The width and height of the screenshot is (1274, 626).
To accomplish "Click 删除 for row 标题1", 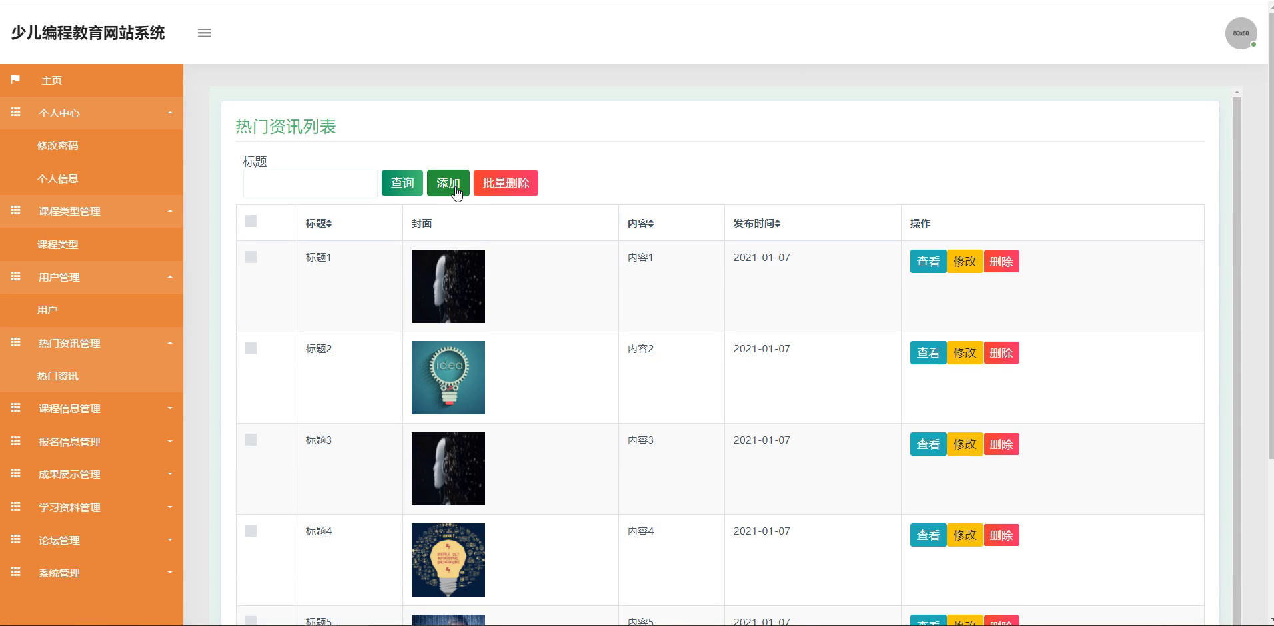I will click(x=1001, y=262).
